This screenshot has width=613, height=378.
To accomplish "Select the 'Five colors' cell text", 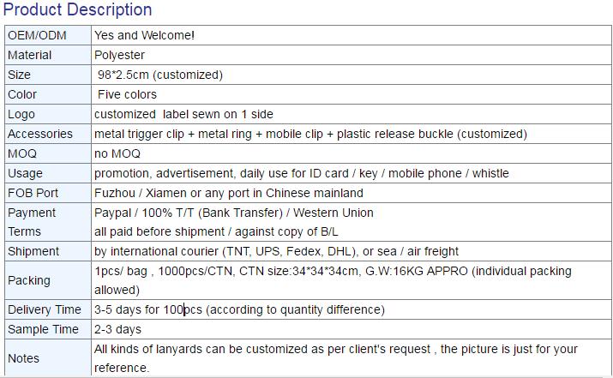I will [x=127, y=94].
